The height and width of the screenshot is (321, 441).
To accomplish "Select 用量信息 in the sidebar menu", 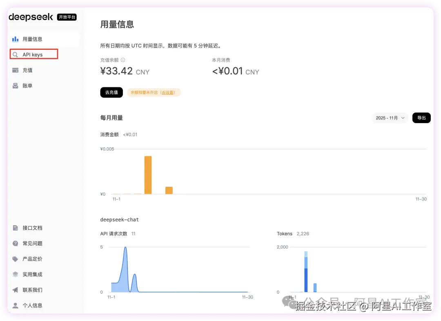I will (33, 39).
